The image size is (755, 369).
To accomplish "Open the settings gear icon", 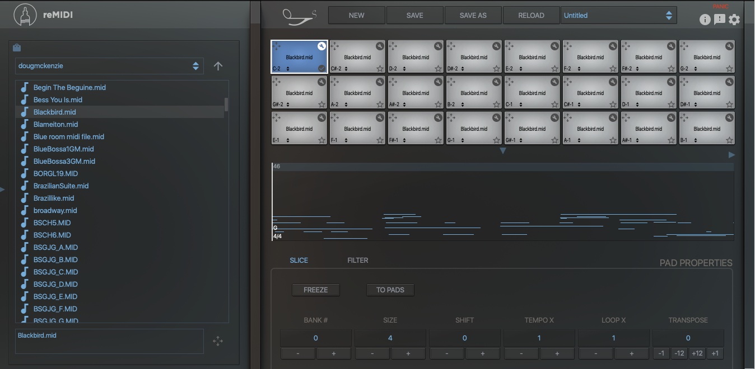I will [x=734, y=20].
